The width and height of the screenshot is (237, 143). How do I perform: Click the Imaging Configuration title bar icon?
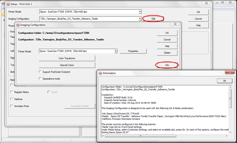[18, 25]
